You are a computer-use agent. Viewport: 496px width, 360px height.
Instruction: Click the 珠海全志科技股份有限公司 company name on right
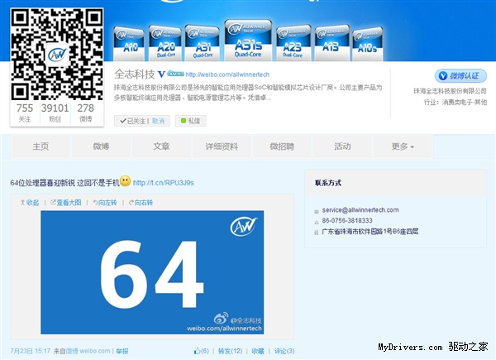(x=451, y=91)
